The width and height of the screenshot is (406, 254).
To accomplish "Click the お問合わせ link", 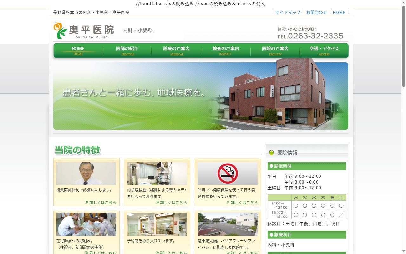I will [317, 12].
